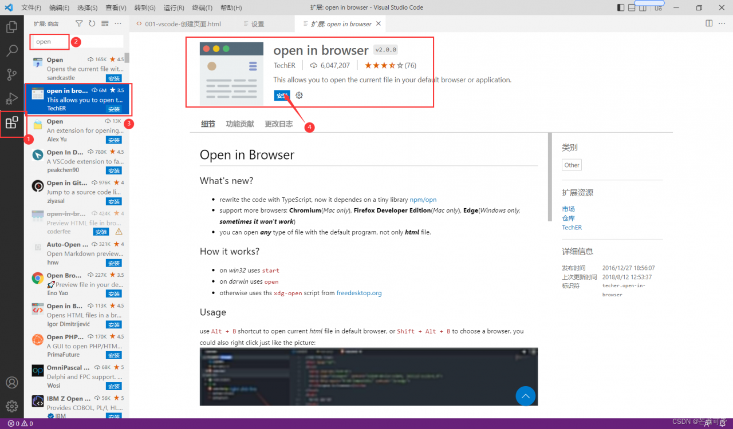Click the round scroll-to-top button
This screenshot has height=429, width=733.
tap(525, 396)
